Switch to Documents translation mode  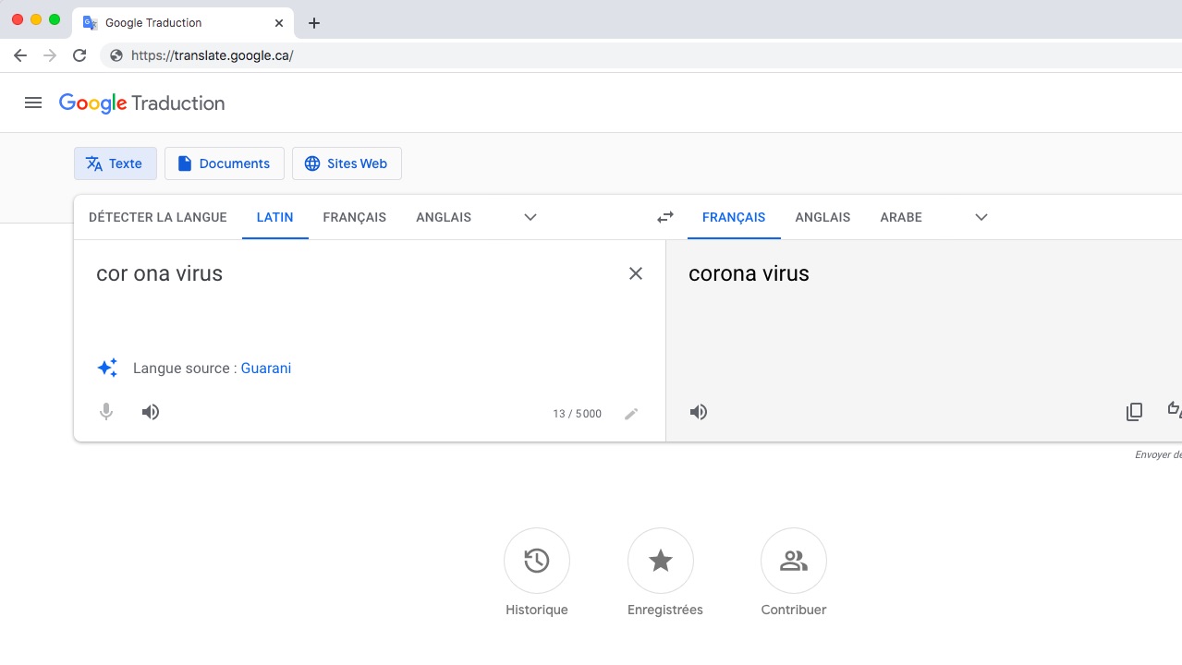click(225, 163)
